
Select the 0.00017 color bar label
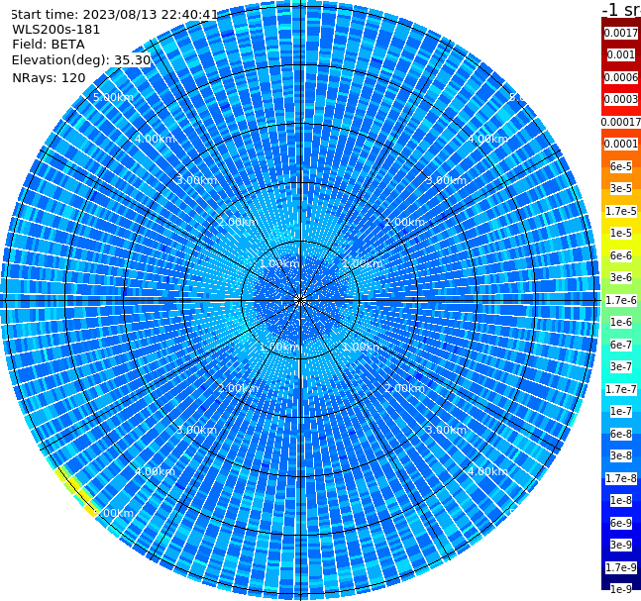pyautogui.click(x=621, y=122)
